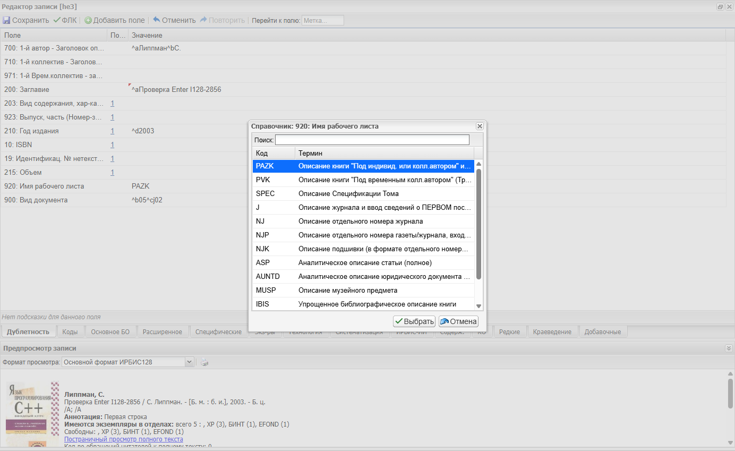Screen dimensions: 735x451
Task: Click scroll-down arrow in reference list
Action: pos(478,306)
